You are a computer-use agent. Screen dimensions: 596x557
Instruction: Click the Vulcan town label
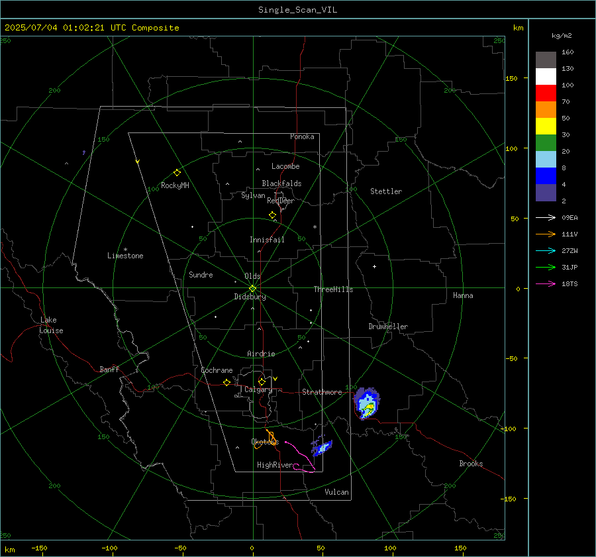click(x=337, y=492)
